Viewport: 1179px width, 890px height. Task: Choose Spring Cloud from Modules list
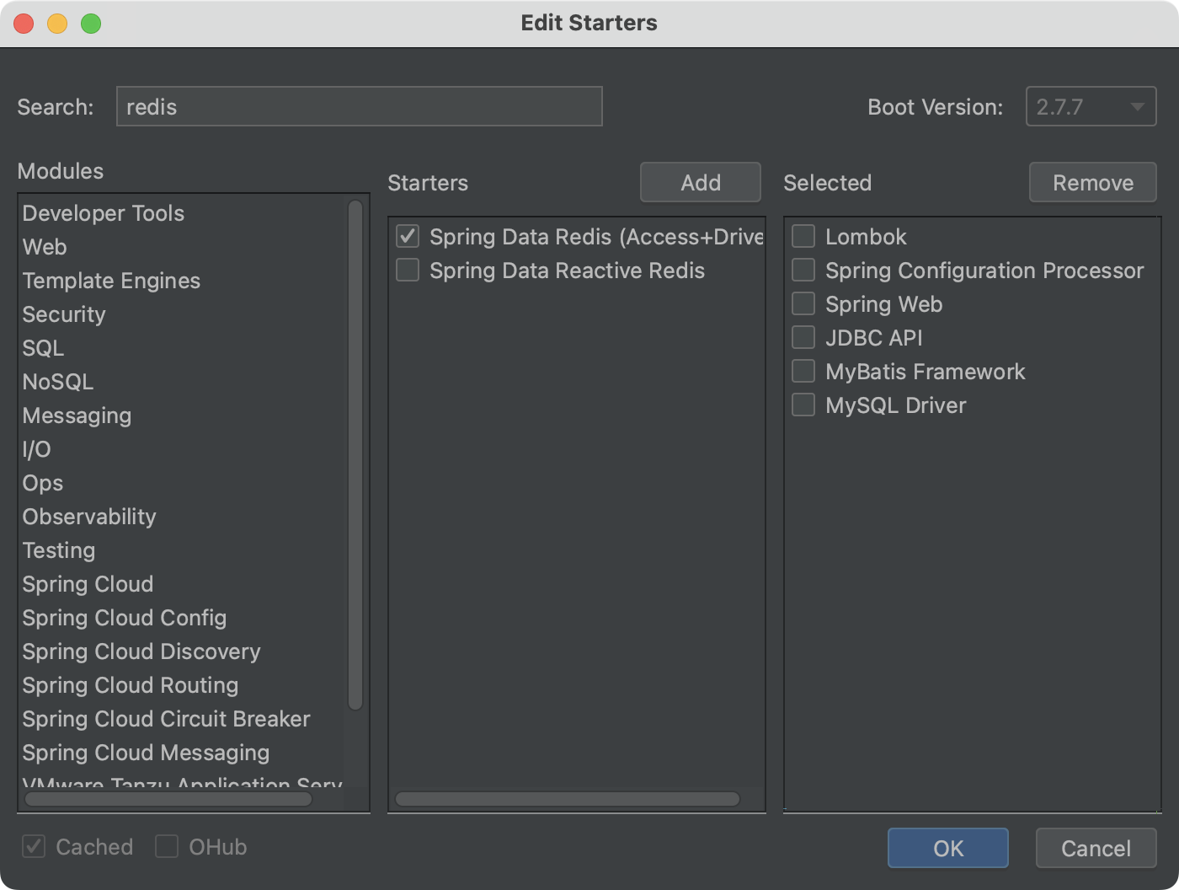click(88, 583)
